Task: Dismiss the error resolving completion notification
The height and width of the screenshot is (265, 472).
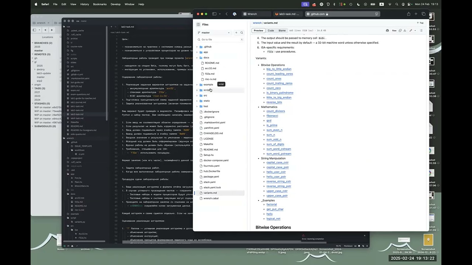Action: (365, 236)
